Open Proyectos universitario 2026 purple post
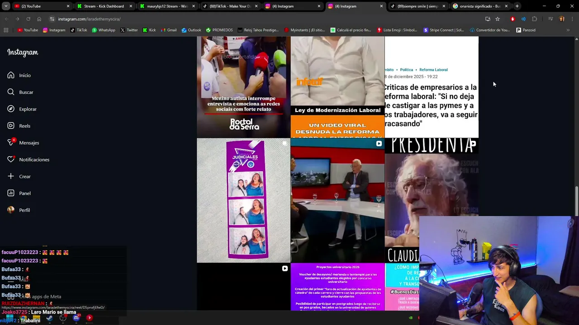 337,287
